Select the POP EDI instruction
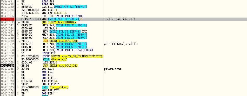 coord(47,72)
